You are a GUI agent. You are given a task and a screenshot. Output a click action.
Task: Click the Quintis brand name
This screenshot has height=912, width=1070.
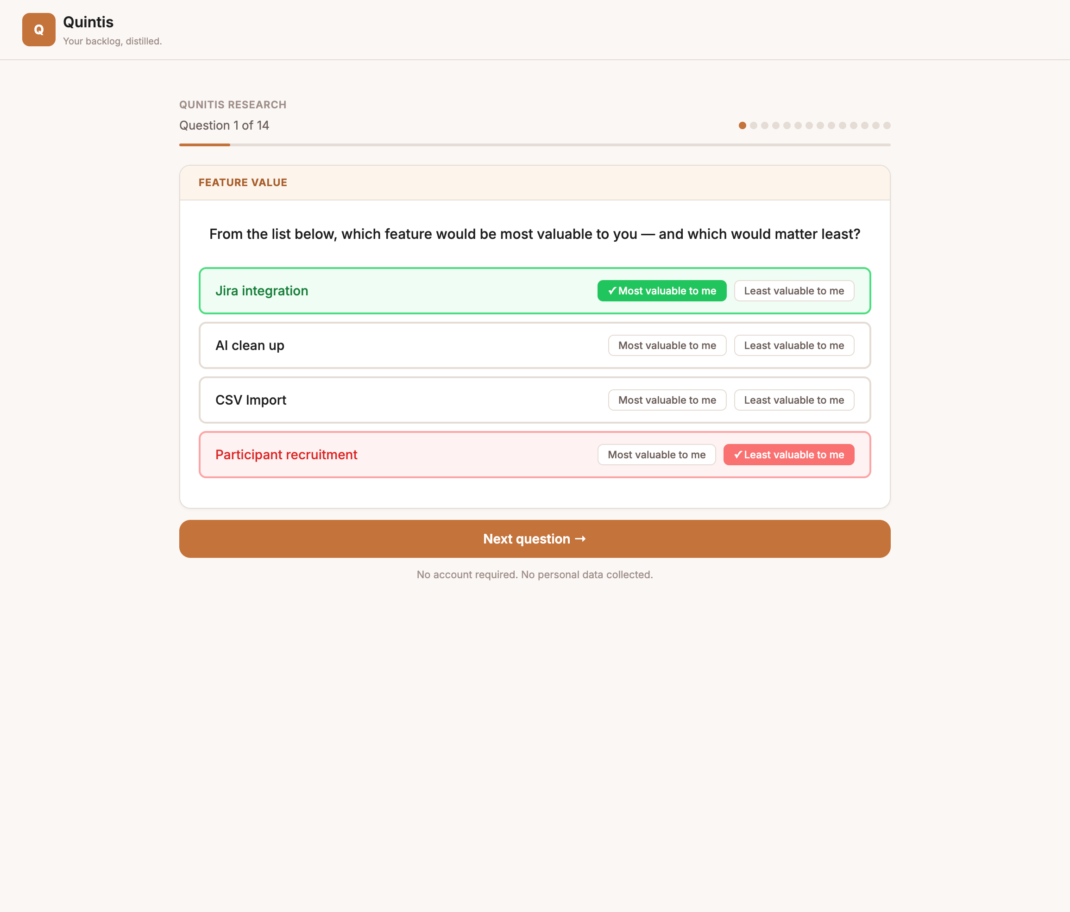[x=88, y=22]
